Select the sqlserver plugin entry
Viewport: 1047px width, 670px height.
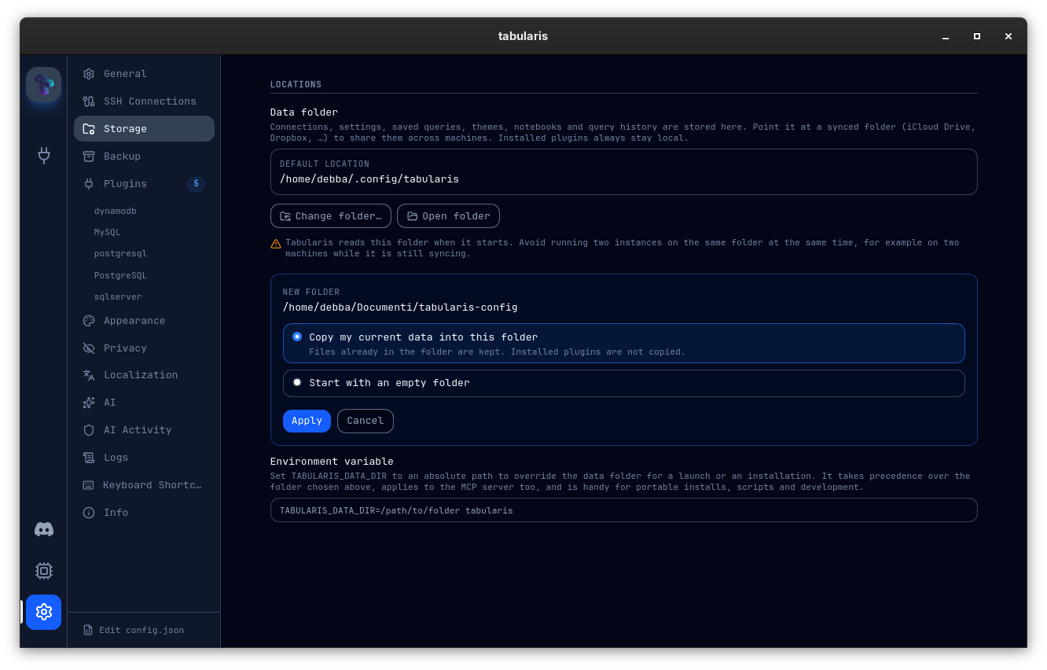click(x=118, y=297)
